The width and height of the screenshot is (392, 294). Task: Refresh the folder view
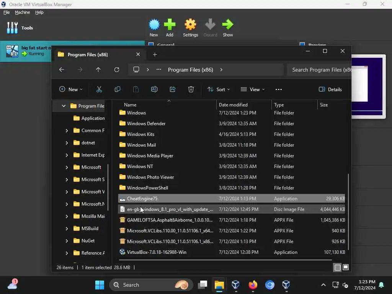click(x=117, y=70)
